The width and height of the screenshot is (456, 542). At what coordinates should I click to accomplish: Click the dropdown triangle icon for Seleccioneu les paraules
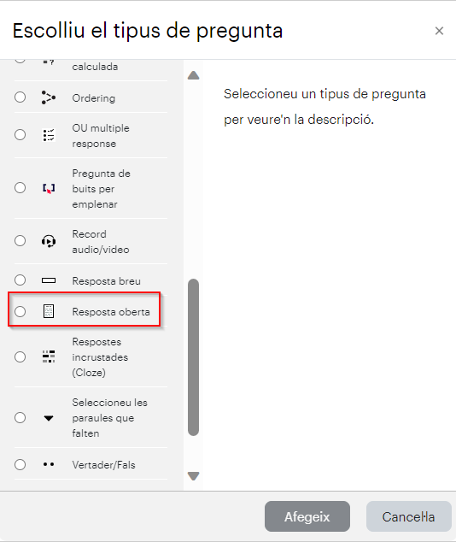click(x=49, y=418)
